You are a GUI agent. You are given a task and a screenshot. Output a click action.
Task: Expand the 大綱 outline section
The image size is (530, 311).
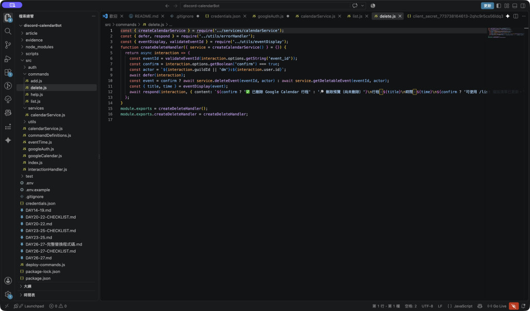pos(27,286)
